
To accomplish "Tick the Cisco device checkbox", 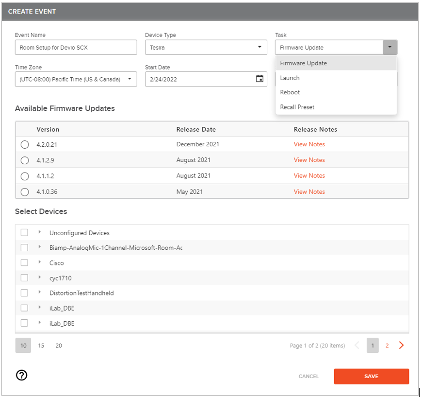I will [x=24, y=263].
